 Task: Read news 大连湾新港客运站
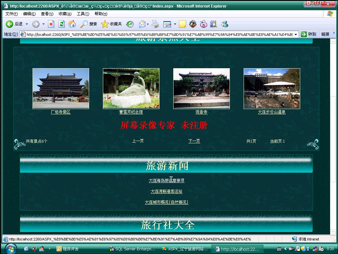(166, 191)
